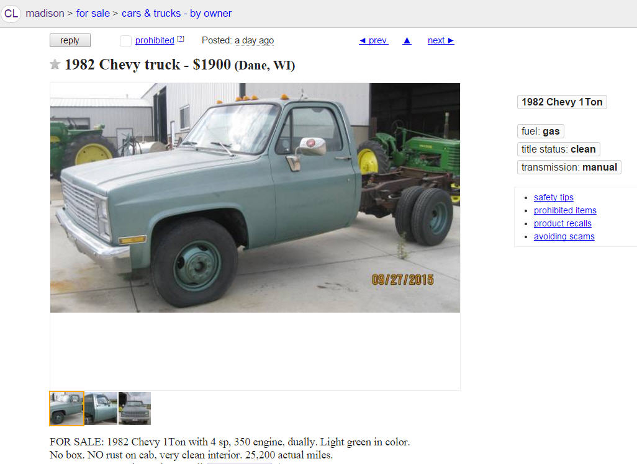Select the second truck cab thumbnail
The height and width of the screenshot is (464, 637).
pyautogui.click(x=101, y=408)
